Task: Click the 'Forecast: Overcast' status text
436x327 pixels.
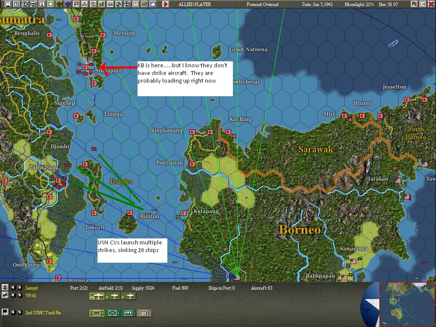Action: pos(262,4)
